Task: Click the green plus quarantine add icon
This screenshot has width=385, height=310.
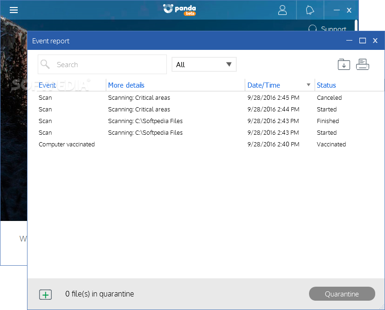Action: point(45,294)
